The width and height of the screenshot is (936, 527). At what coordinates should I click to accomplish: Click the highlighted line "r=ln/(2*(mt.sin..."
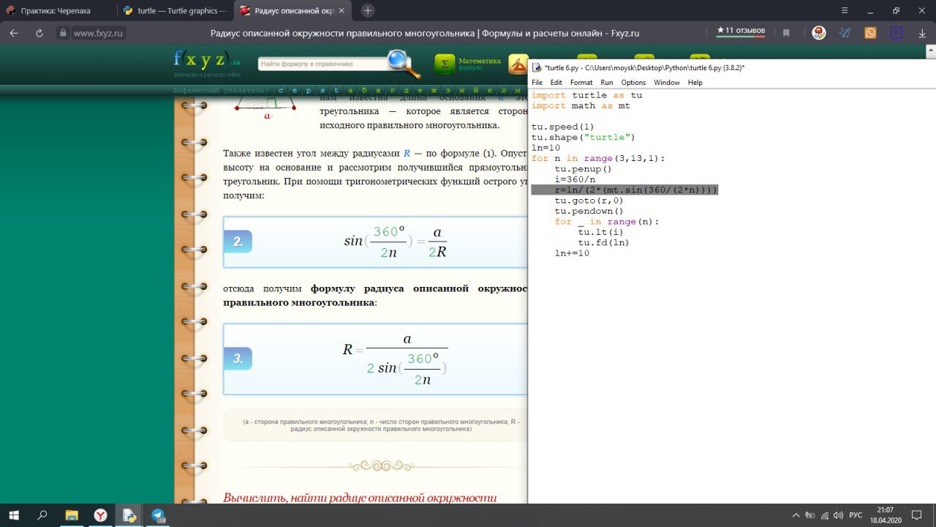click(624, 190)
